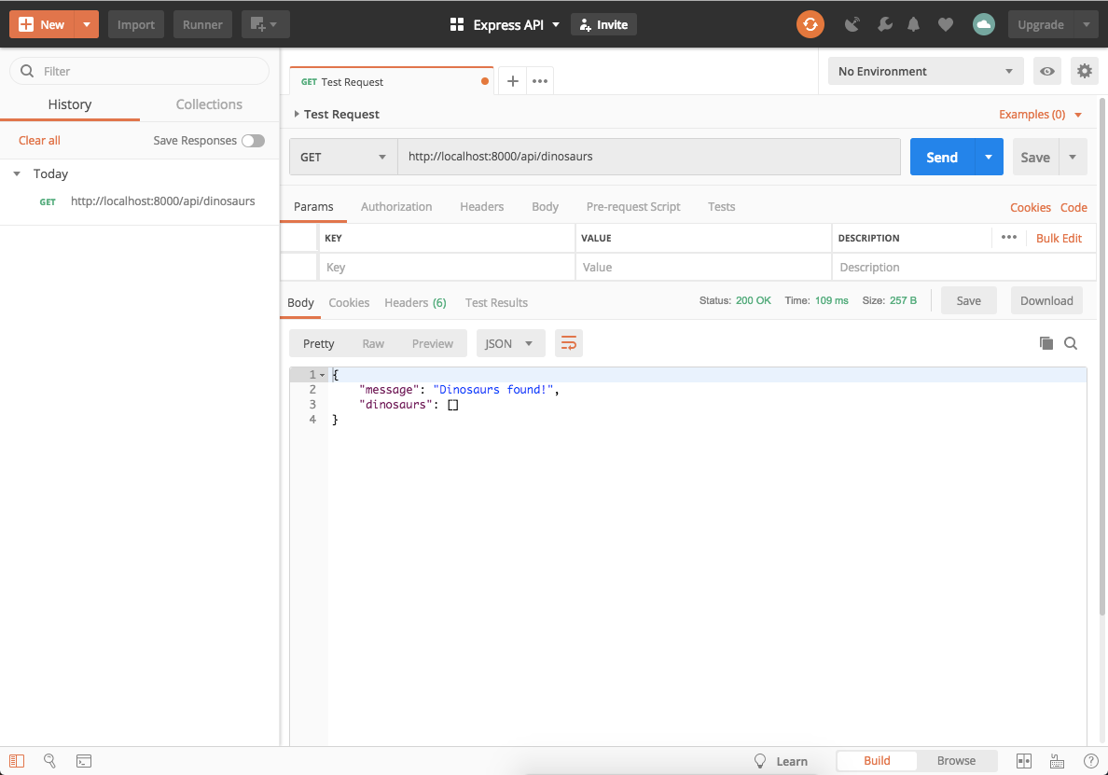
Task: Switch to Browse mode in status bar
Action: (x=956, y=760)
